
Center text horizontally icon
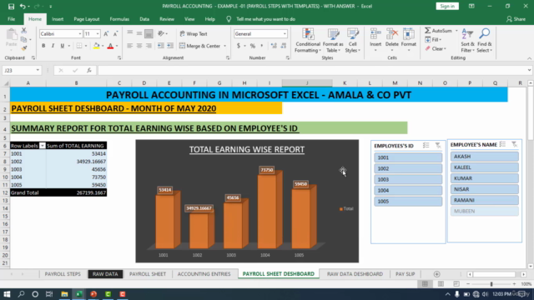[x=139, y=46]
